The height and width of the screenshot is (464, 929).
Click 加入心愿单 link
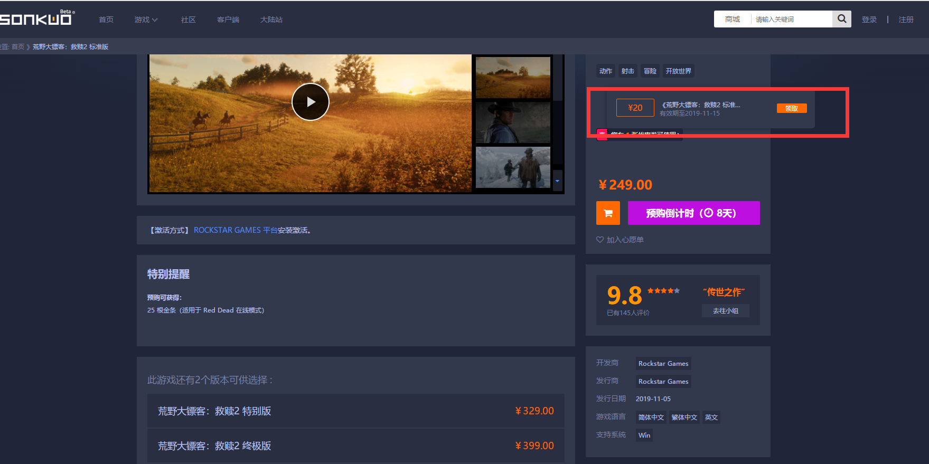click(625, 240)
